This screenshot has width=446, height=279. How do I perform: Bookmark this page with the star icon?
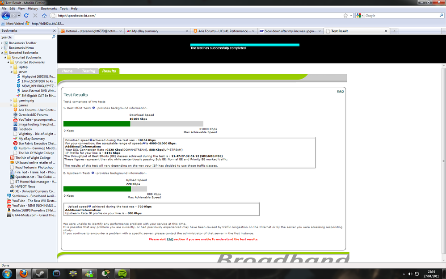345,16
